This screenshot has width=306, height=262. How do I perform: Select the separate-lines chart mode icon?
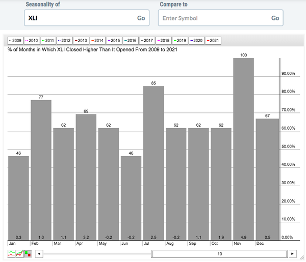click(x=11, y=253)
